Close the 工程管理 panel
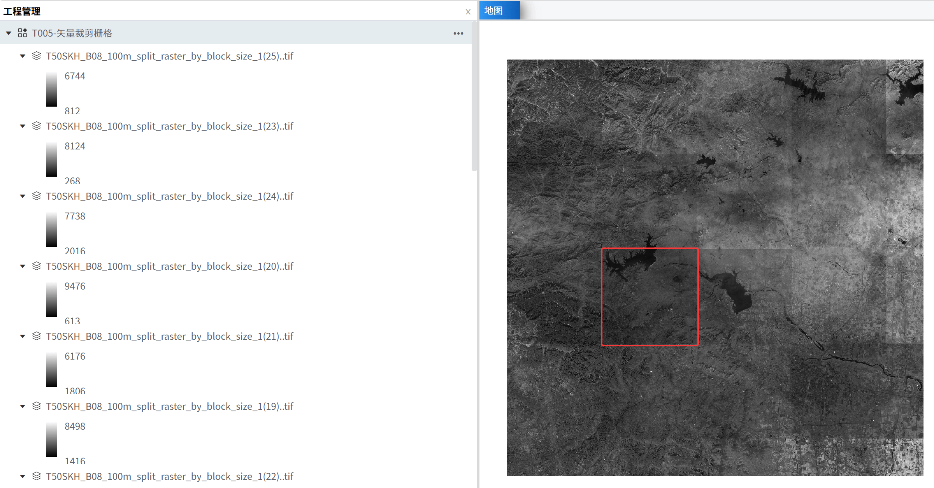 pyautogui.click(x=468, y=12)
